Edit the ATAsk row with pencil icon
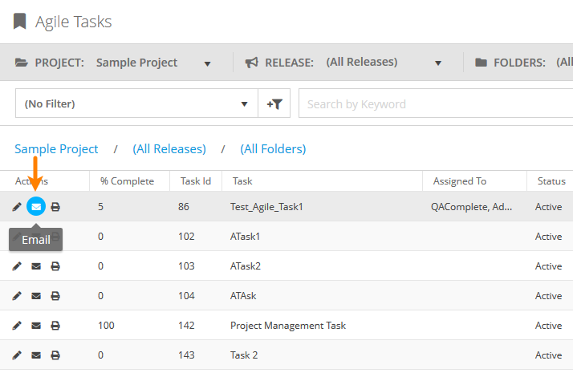Screen dimensions: 573x373 [x=17, y=296]
